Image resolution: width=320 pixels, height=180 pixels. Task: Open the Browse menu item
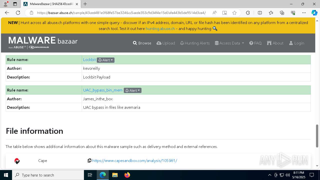142,43
